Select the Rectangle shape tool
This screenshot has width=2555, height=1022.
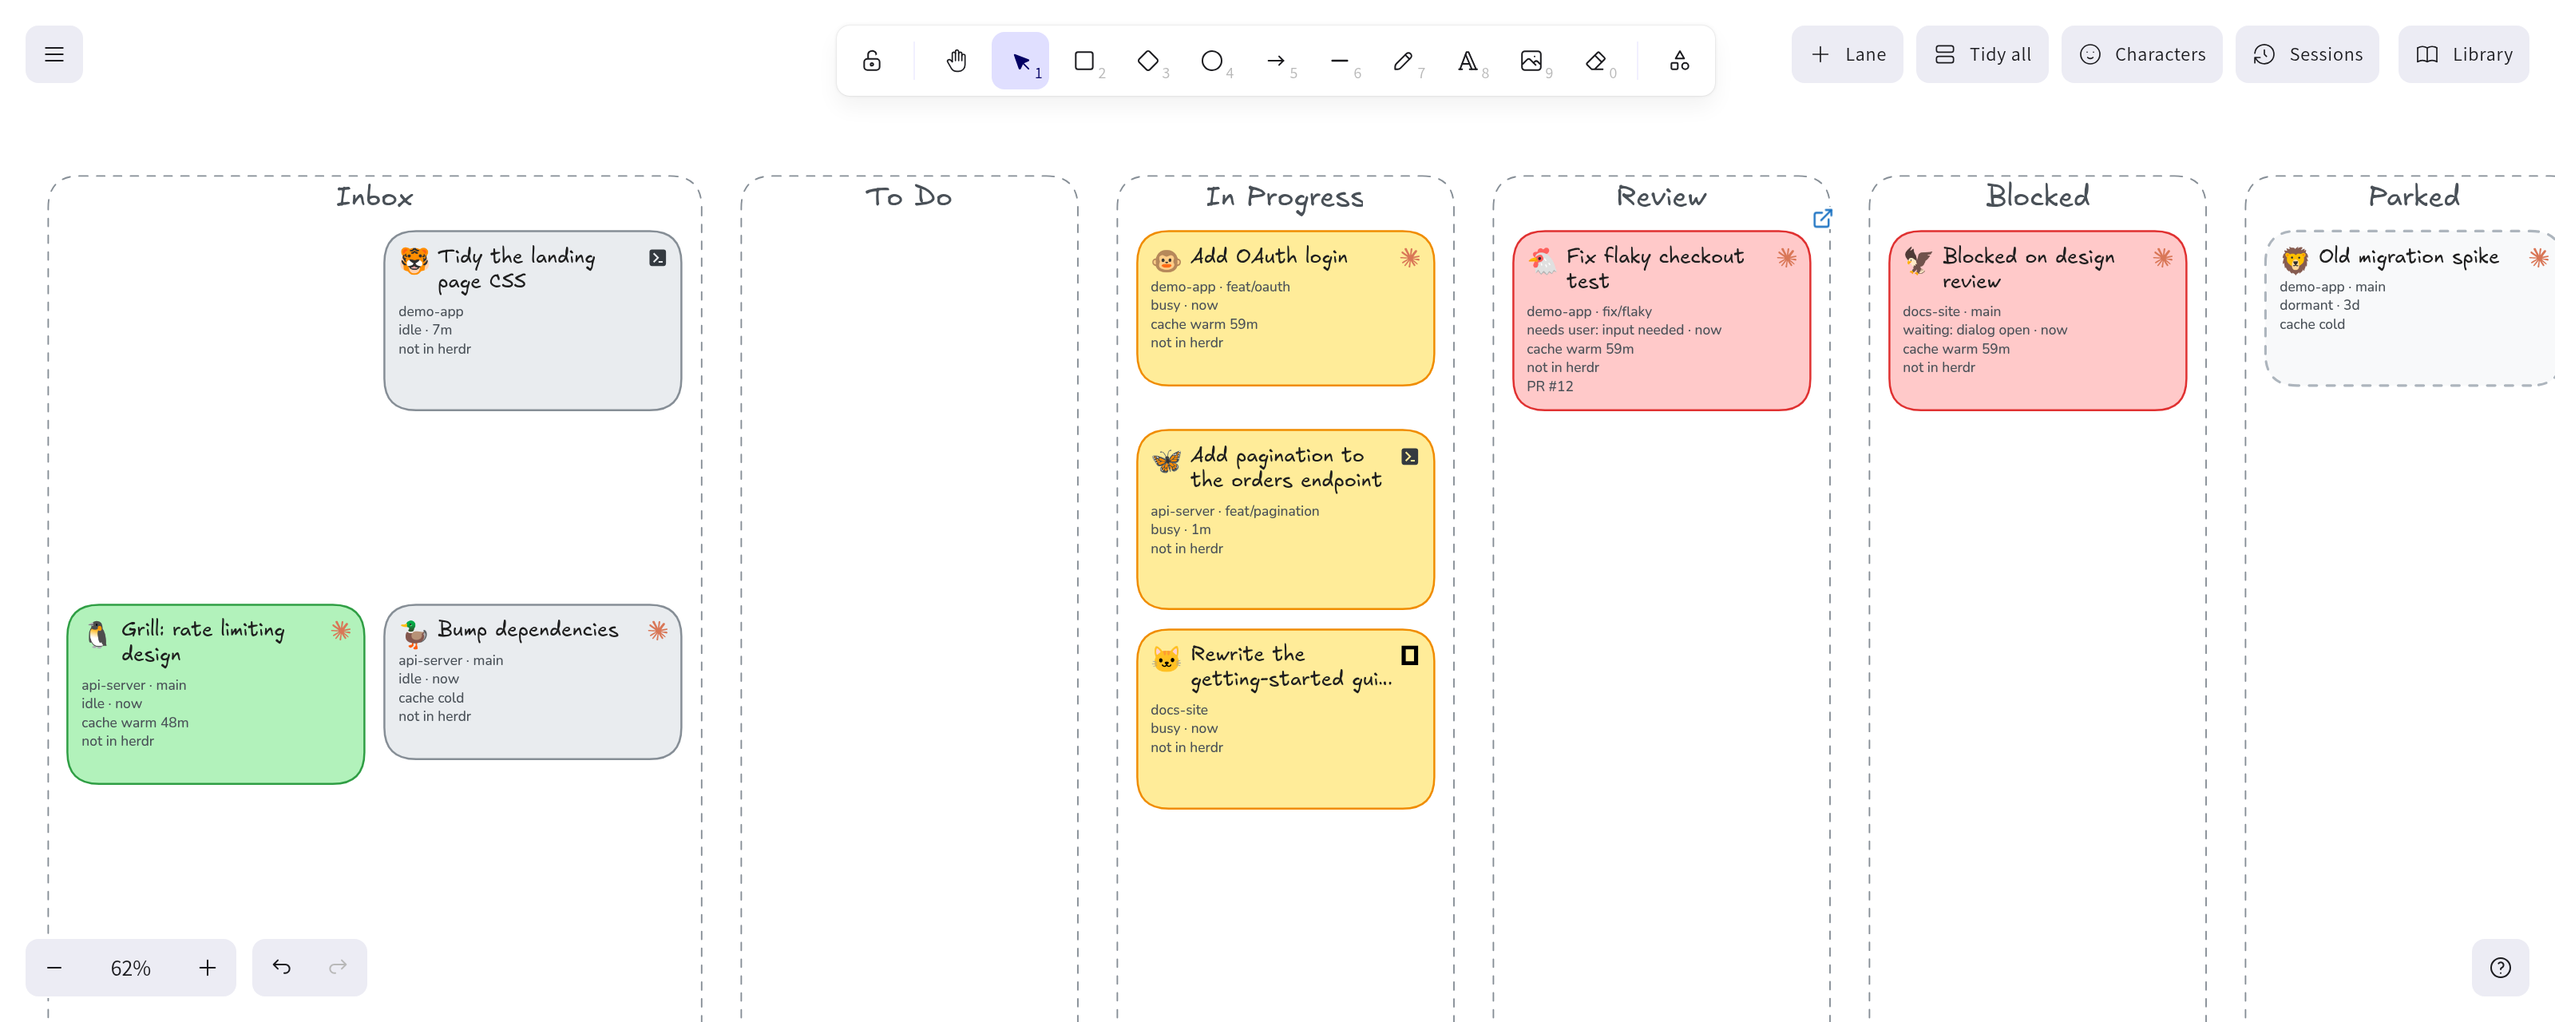[x=1084, y=61]
